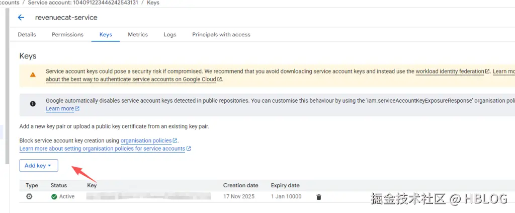Click the organisation policies link
The width and height of the screenshot is (515, 213).
pyautogui.click(x=146, y=140)
